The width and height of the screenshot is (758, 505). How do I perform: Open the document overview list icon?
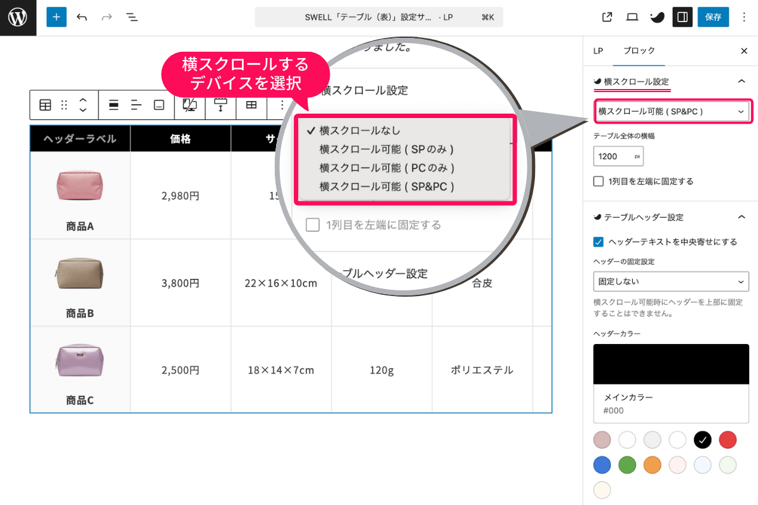131,17
